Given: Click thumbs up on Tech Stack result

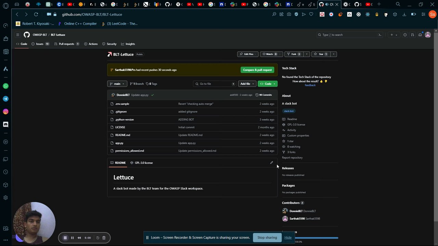Looking at the screenshot, I should (x=321, y=81).
